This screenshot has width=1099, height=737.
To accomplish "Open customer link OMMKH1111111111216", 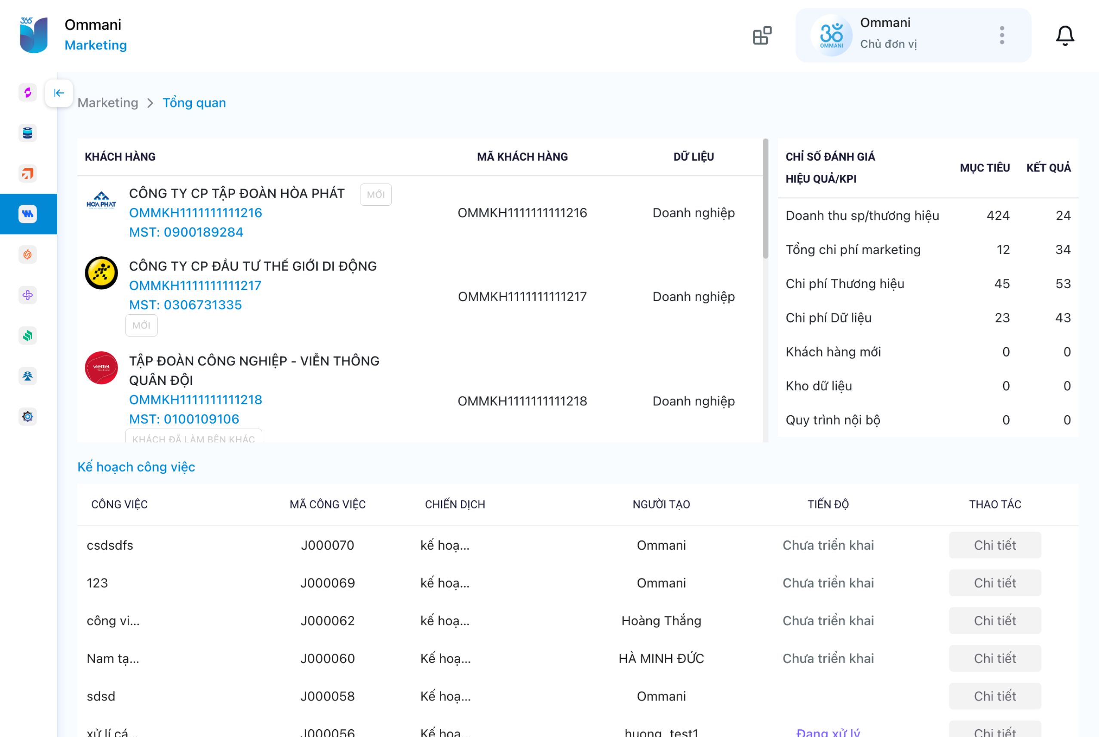I will pos(195,213).
